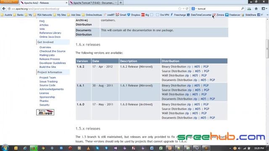Image resolution: width=269 pixels, height=151 pixels.
Task: Click the page vertical scrollbar thumb
Action: (267, 49)
